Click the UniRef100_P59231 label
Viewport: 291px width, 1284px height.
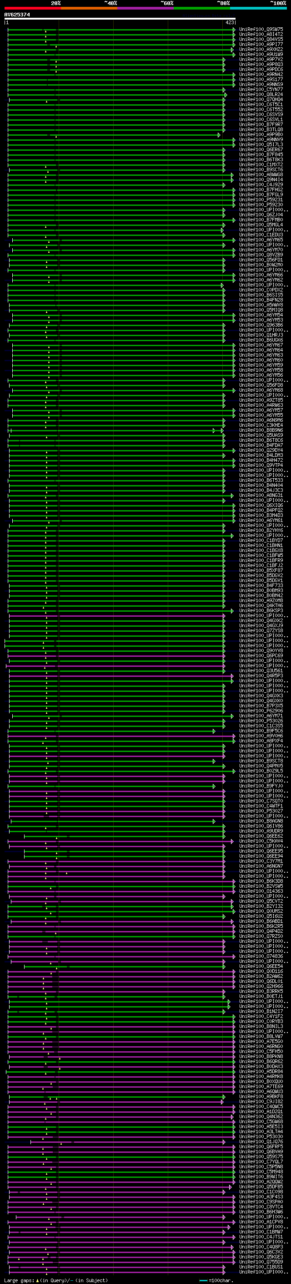point(261,200)
